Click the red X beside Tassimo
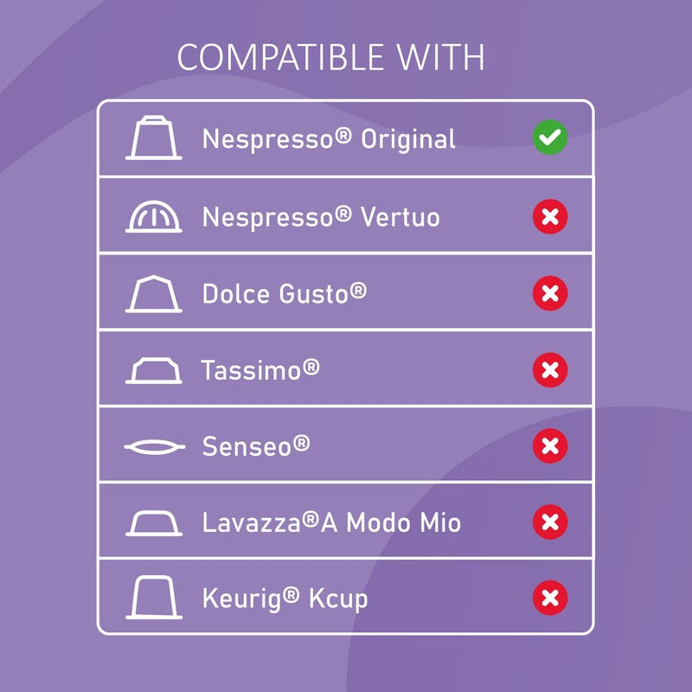Screen dimensions: 692x692 coord(549,370)
